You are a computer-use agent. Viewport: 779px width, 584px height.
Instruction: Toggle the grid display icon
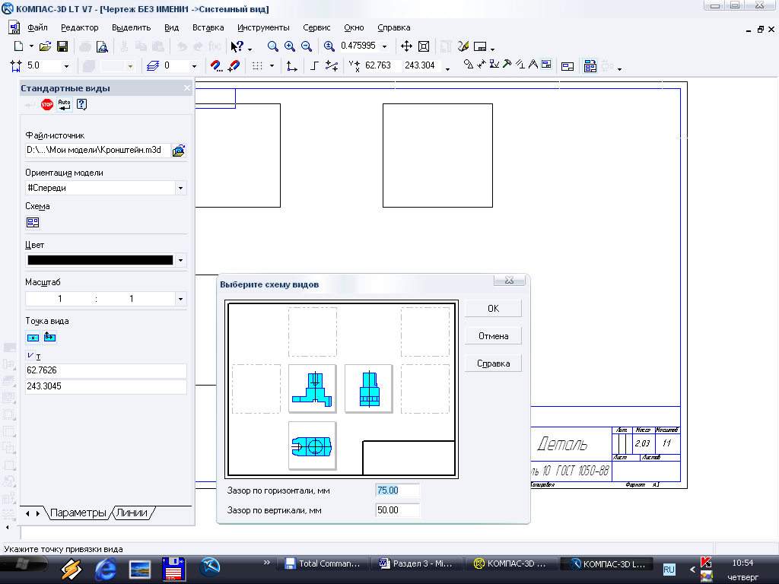click(x=257, y=65)
